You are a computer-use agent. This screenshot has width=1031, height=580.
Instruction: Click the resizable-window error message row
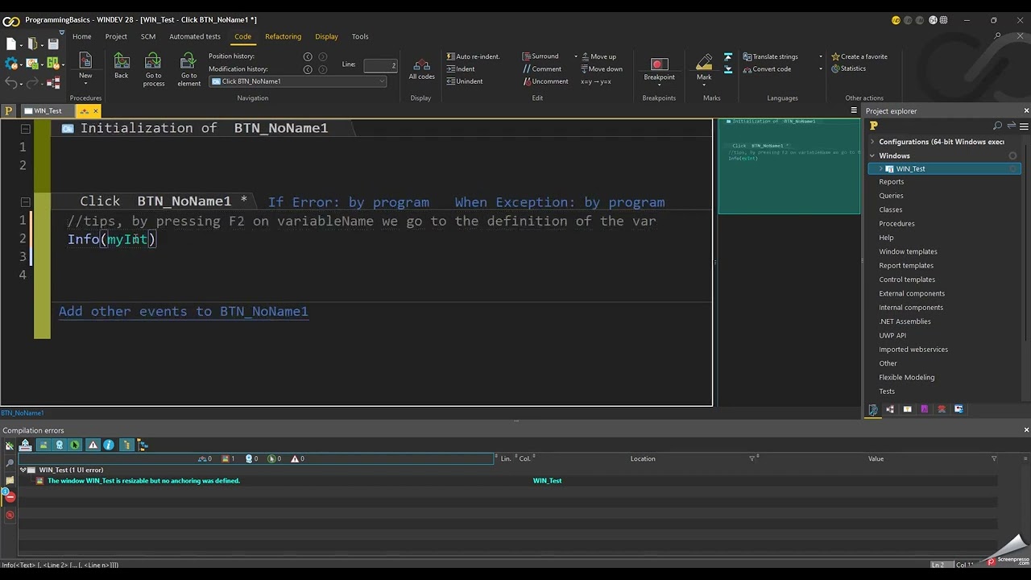pyautogui.click(x=507, y=481)
